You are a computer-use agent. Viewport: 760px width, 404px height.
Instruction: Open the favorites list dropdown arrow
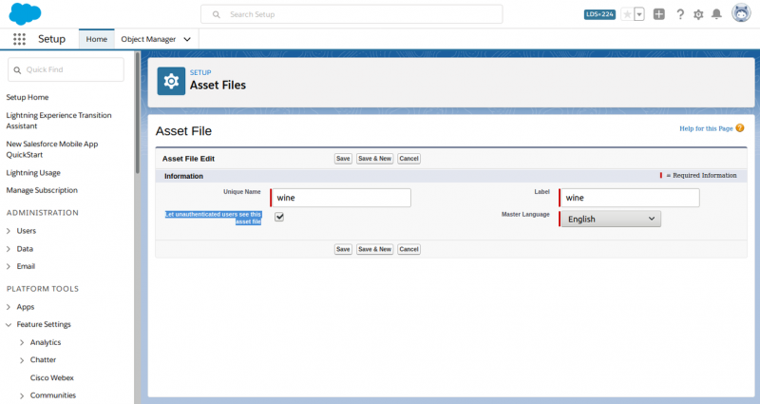pyautogui.click(x=639, y=14)
